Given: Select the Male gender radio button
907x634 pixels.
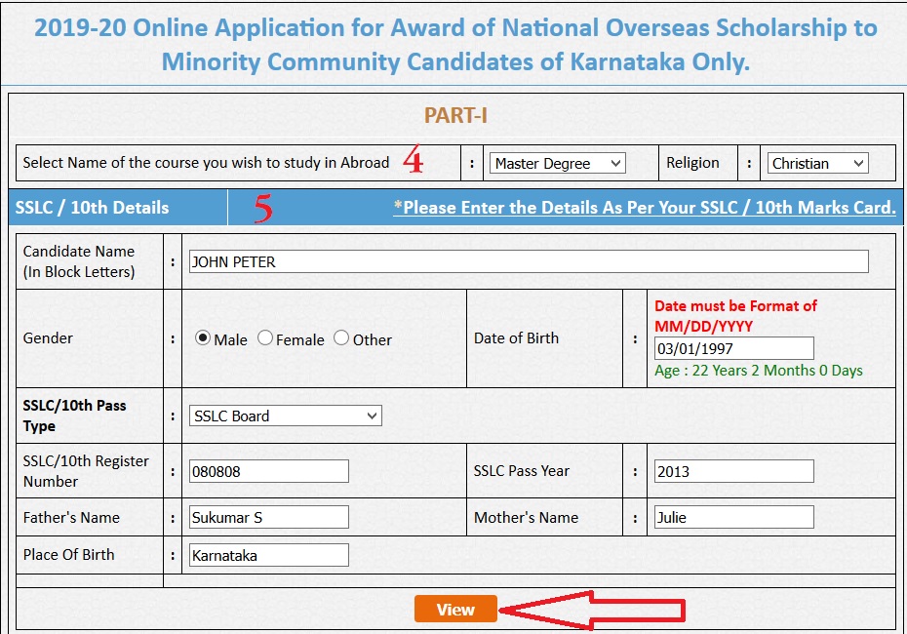Looking at the screenshot, I should (203, 338).
